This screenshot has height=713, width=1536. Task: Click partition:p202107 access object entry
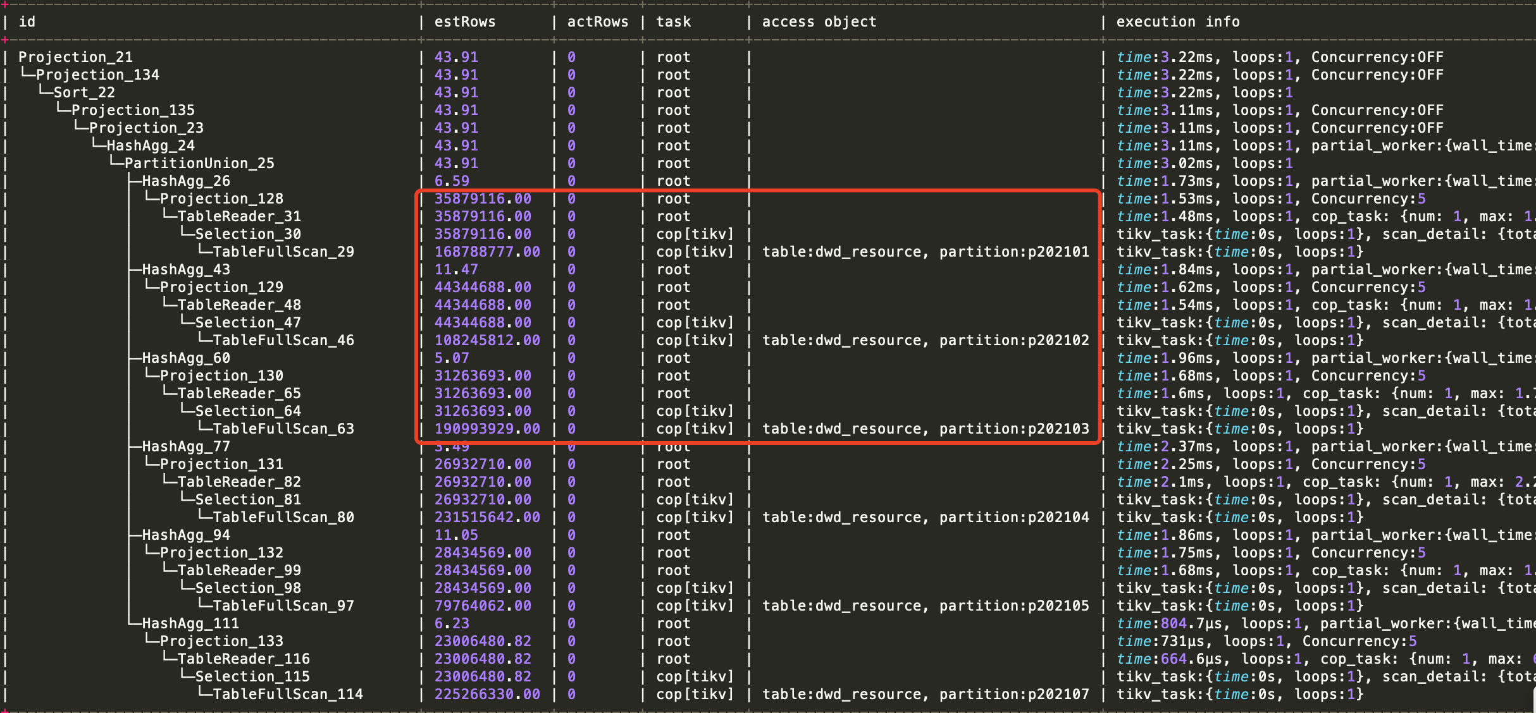(x=1014, y=694)
